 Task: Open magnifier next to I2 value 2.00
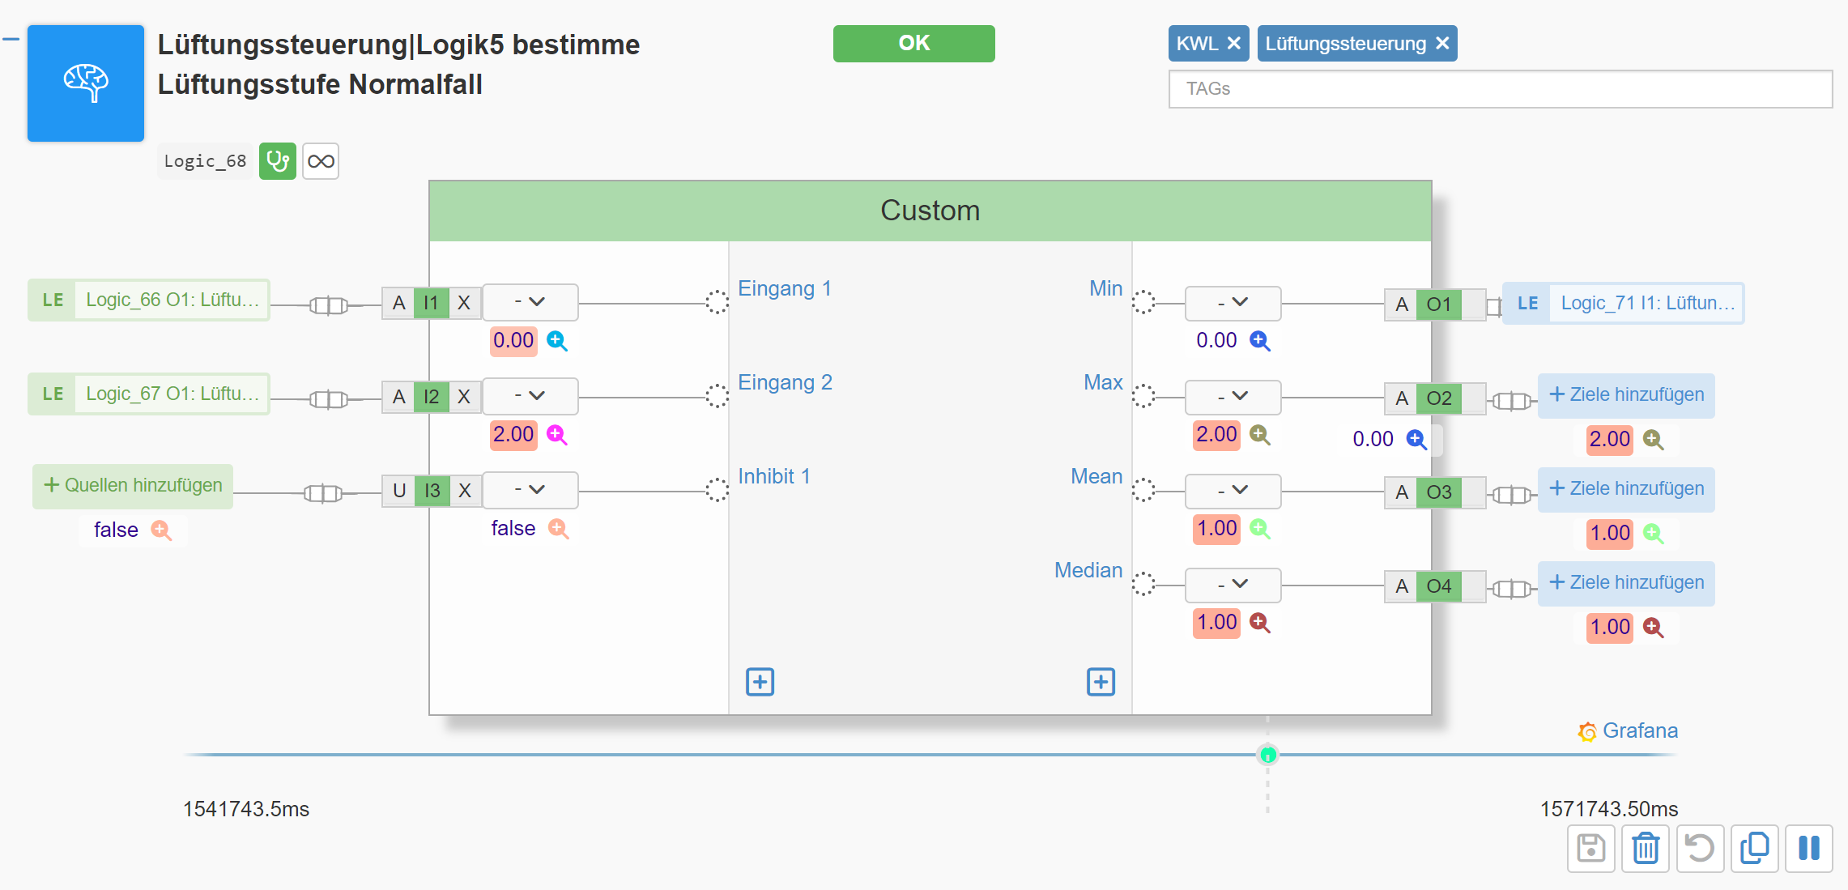[557, 435]
